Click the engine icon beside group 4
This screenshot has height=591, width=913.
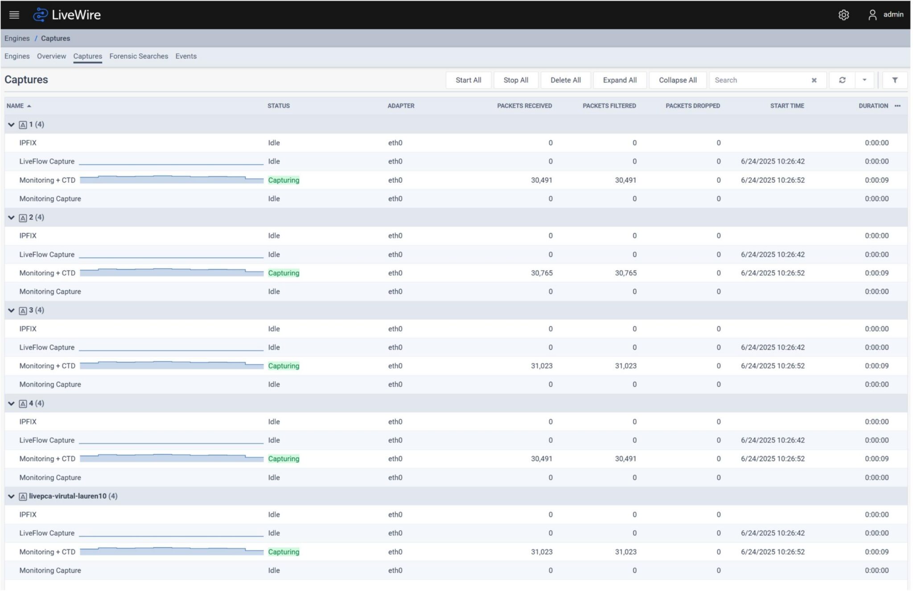pyautogui.click(x=23, y=404)
